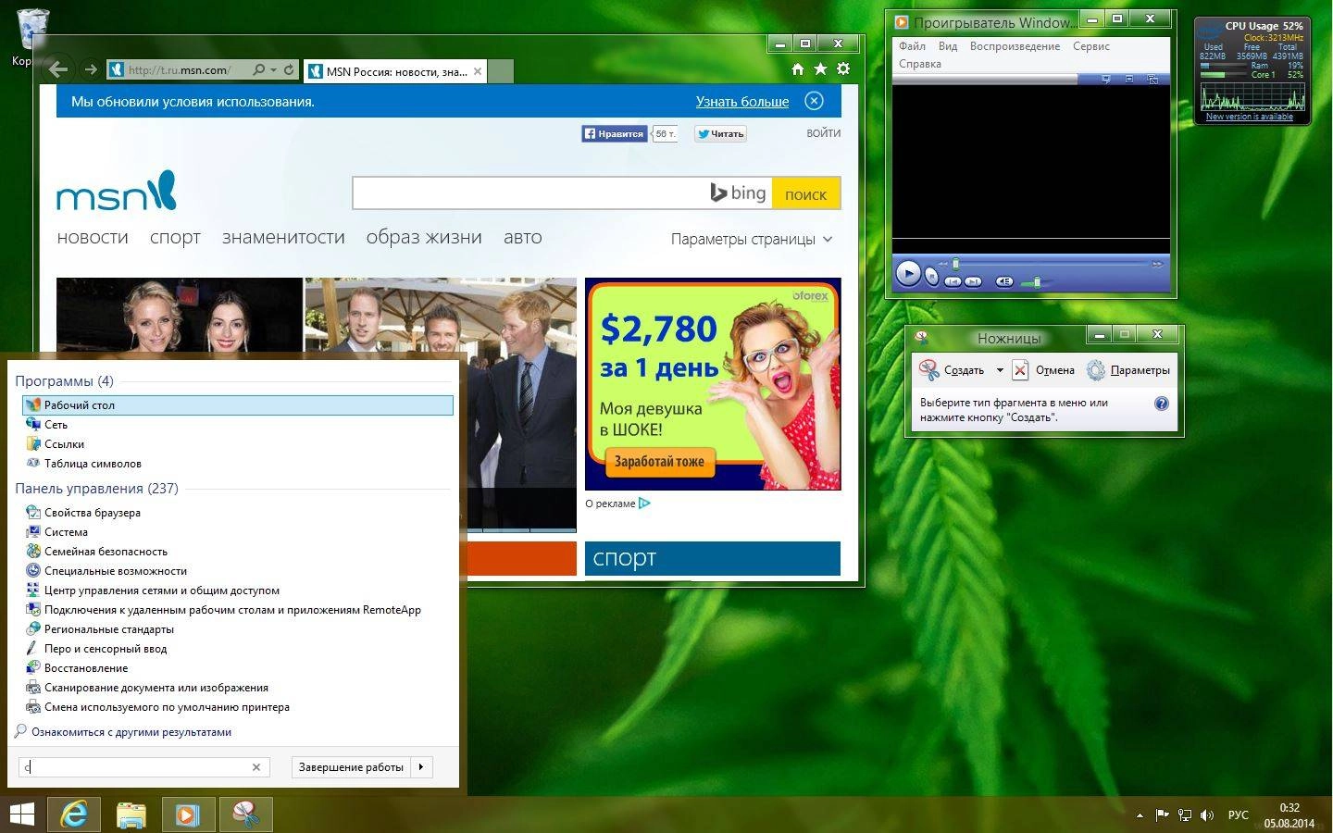Go forward in Internet Explorer
The image size is (1333, 833).
click(x=90, y=69)
